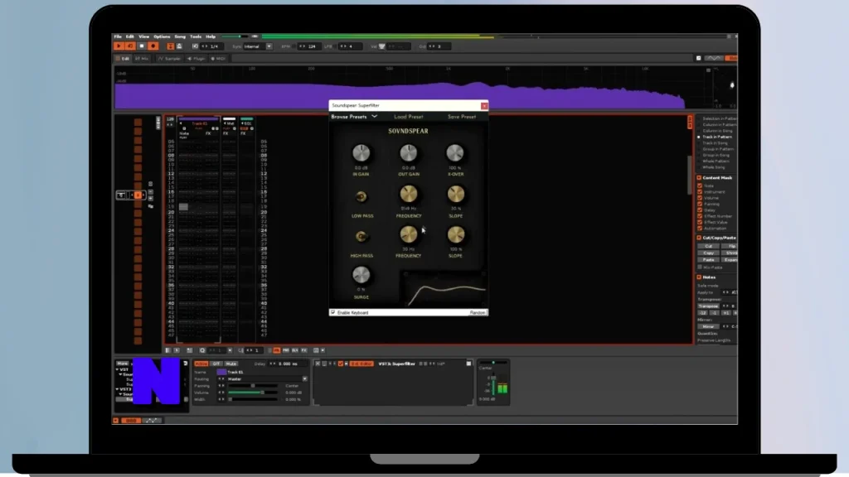Toggle the Volume checkbox in Content Mask
The image size is (849, 477).
click(x=700, y=198)
